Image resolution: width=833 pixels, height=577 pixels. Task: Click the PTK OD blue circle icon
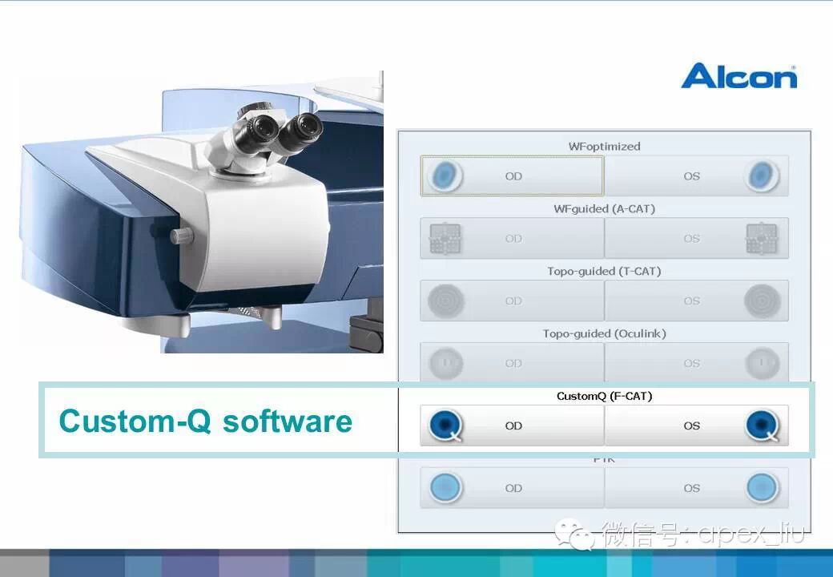point(445,488)
